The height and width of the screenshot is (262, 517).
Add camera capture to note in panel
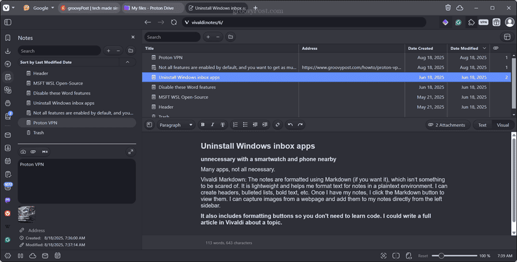23,152
